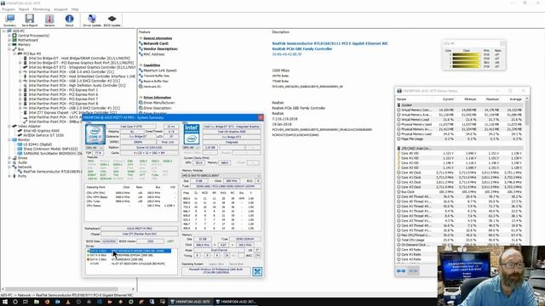This screenshot has height=306, width=545.
Task: Click the blue icon button beside Operating System
Action: click(x=257, y=271)
